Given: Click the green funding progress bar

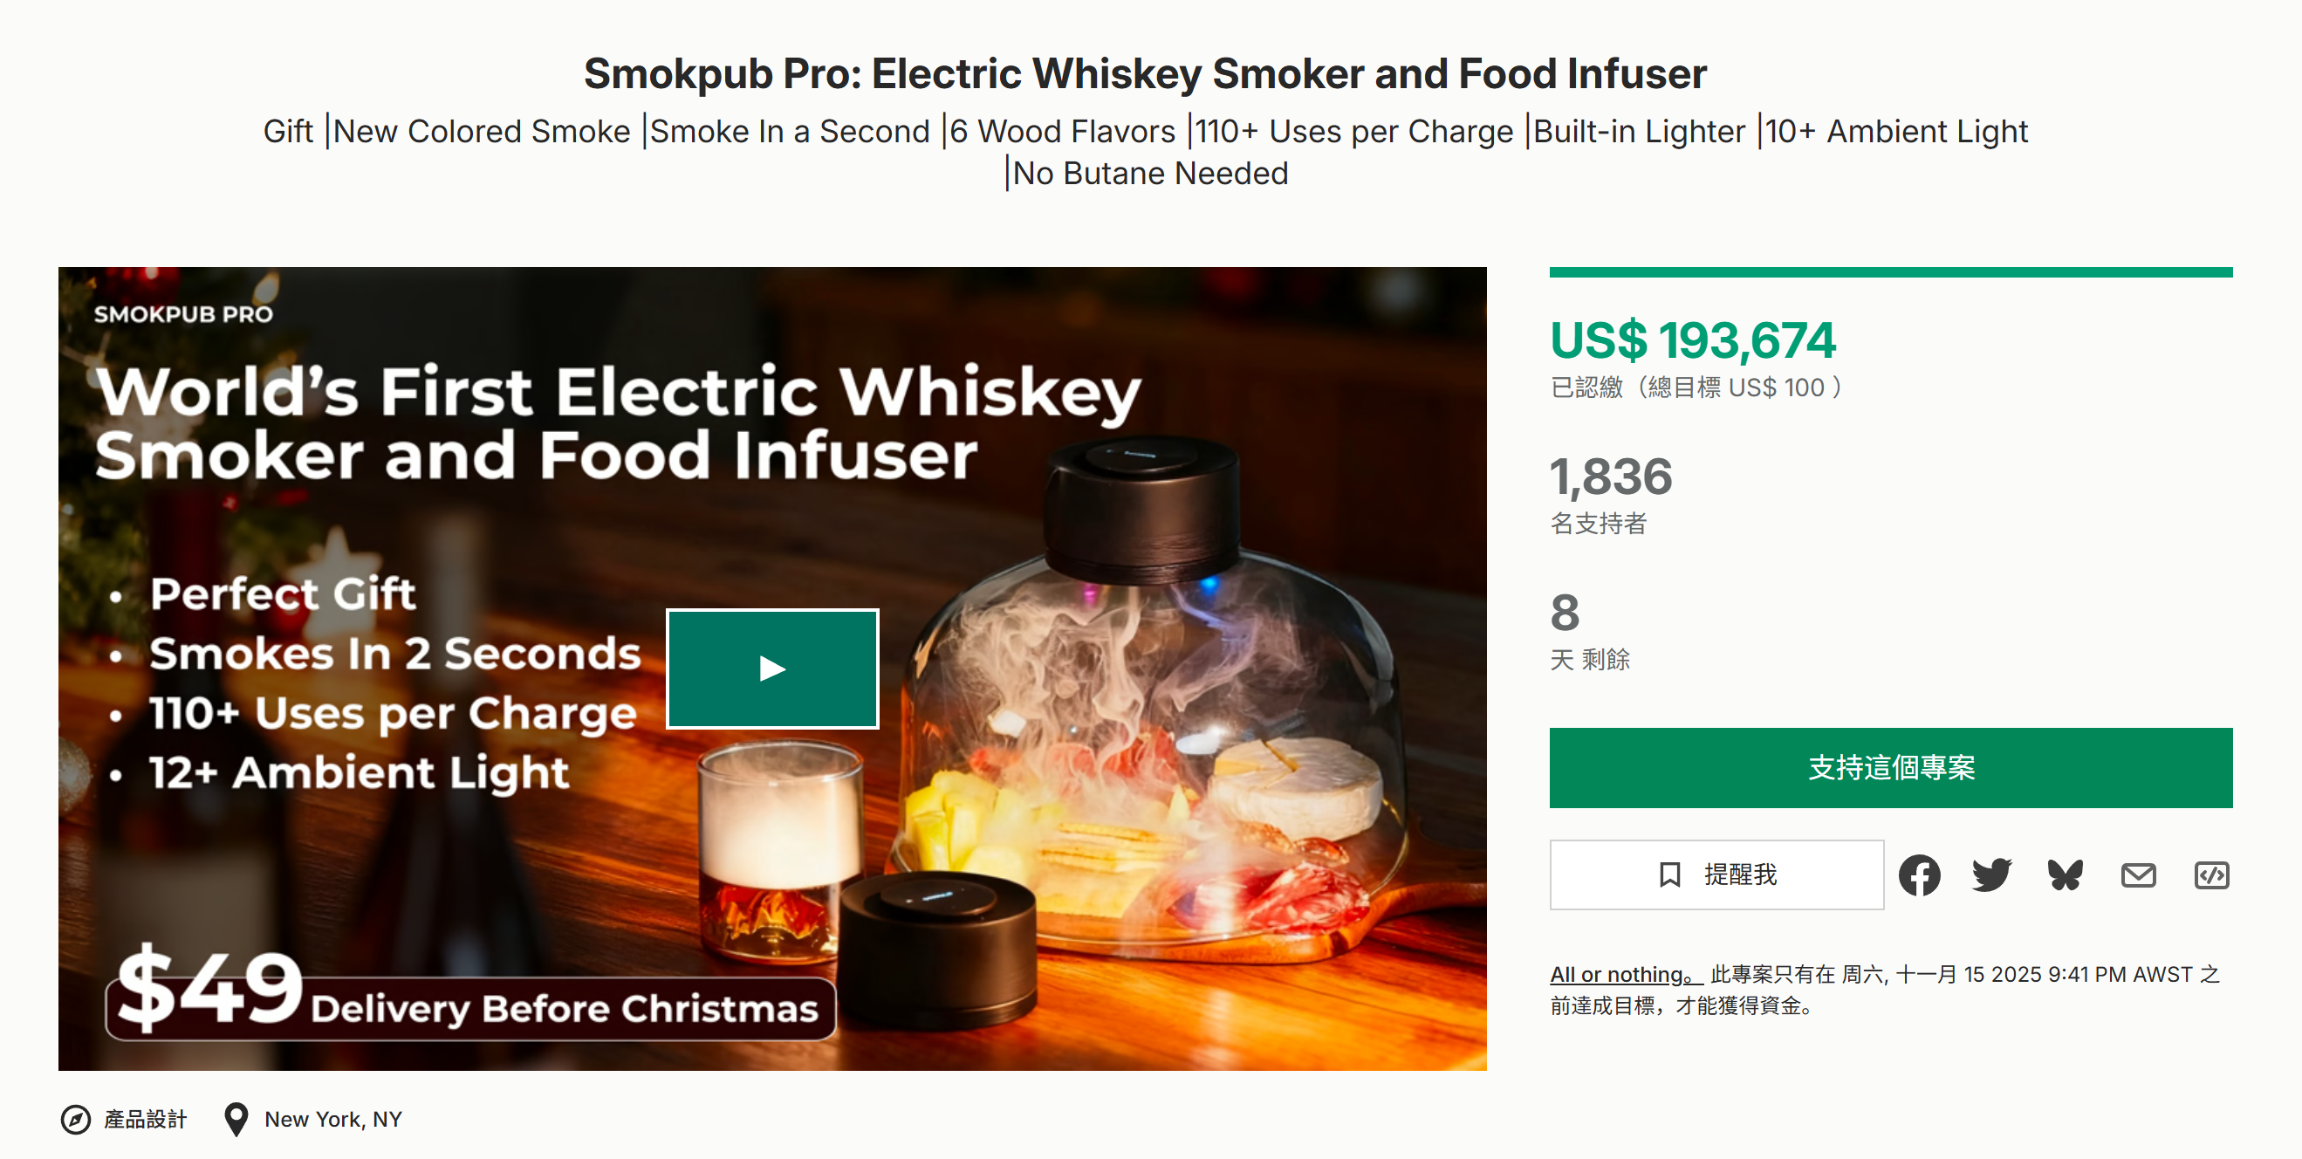Looking at the screenshot, I should point(1890,272).
